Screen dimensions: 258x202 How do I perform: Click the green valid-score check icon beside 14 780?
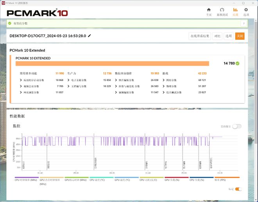[x=237, y=63]
